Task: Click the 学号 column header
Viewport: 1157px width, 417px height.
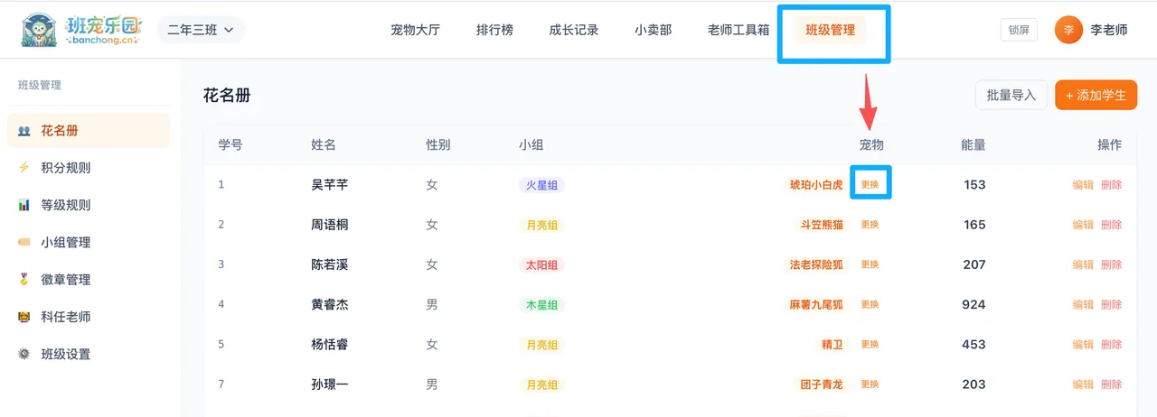Action: (x=230, y=144)
